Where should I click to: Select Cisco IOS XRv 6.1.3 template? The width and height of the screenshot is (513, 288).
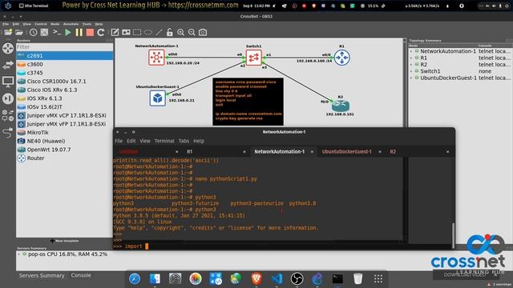[x=64, y=90]
